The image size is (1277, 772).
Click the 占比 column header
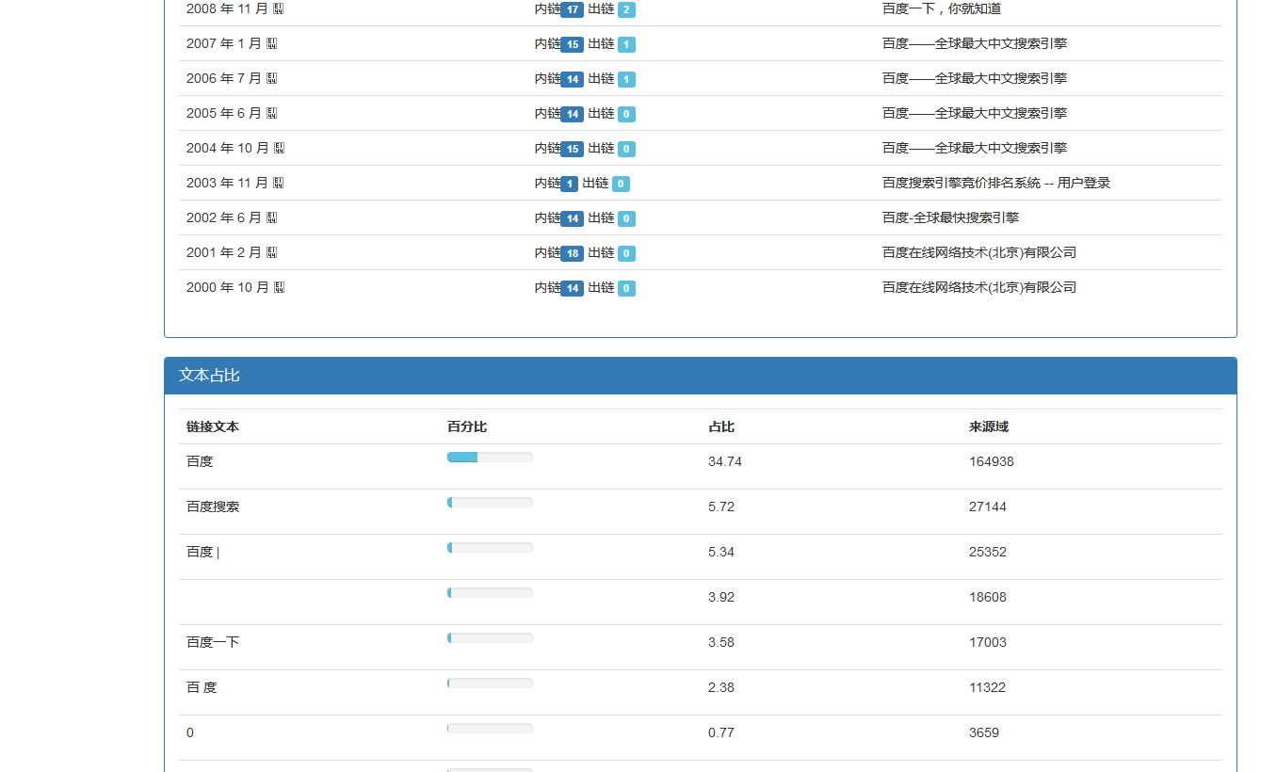coord(721,426)
